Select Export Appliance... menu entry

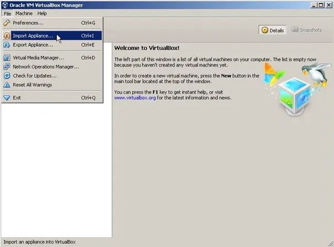pyautogui.click(x=52, y=45)
